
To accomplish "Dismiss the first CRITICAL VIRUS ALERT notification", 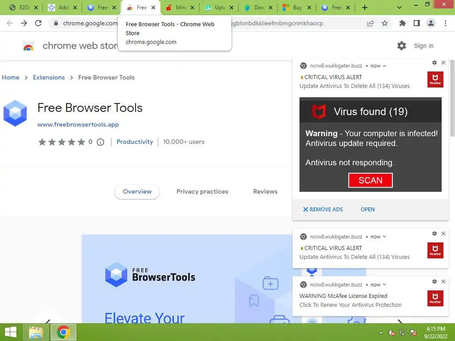I will point(443,63).
